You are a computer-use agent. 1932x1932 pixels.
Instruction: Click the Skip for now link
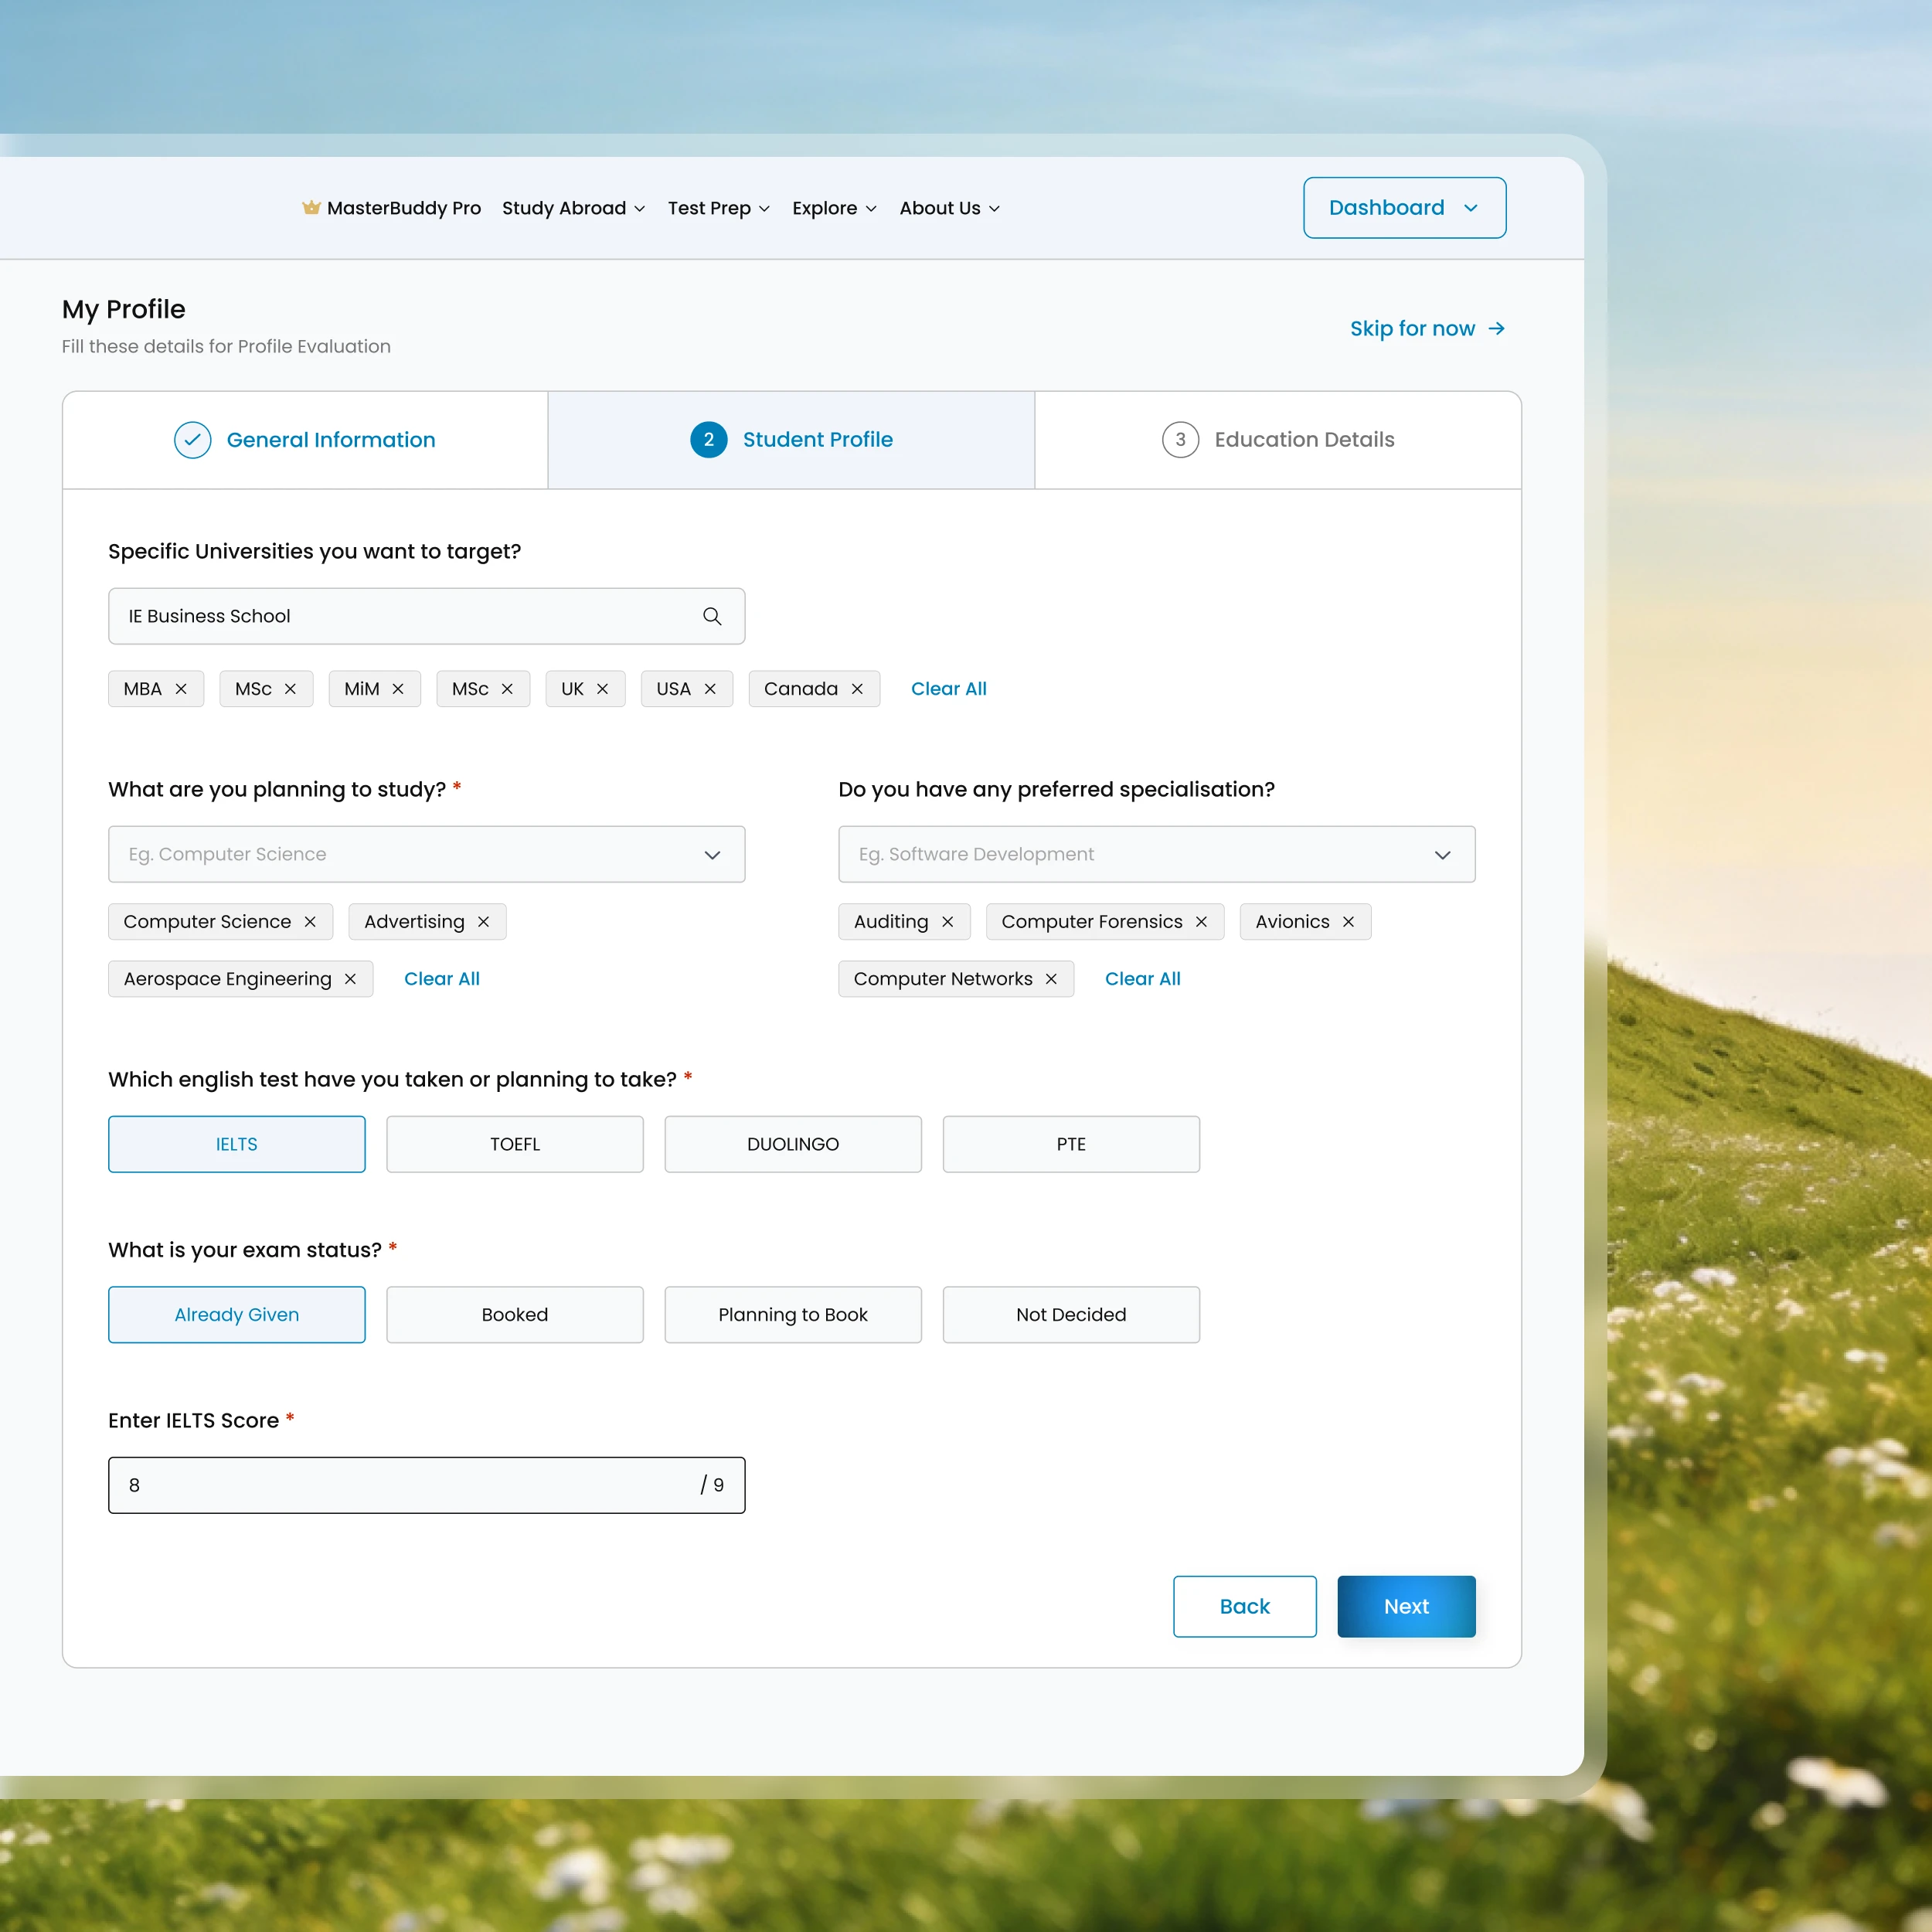pyautogui.click(x=1427, y=329)
